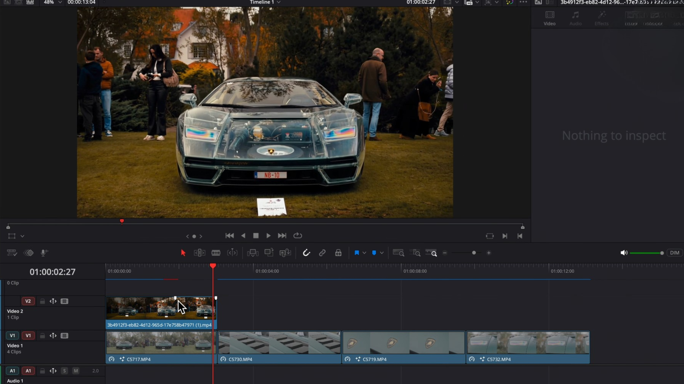Solo Audio 1 track with S button
This screenshot has height=384, width=684.
(x=64, y=371)
